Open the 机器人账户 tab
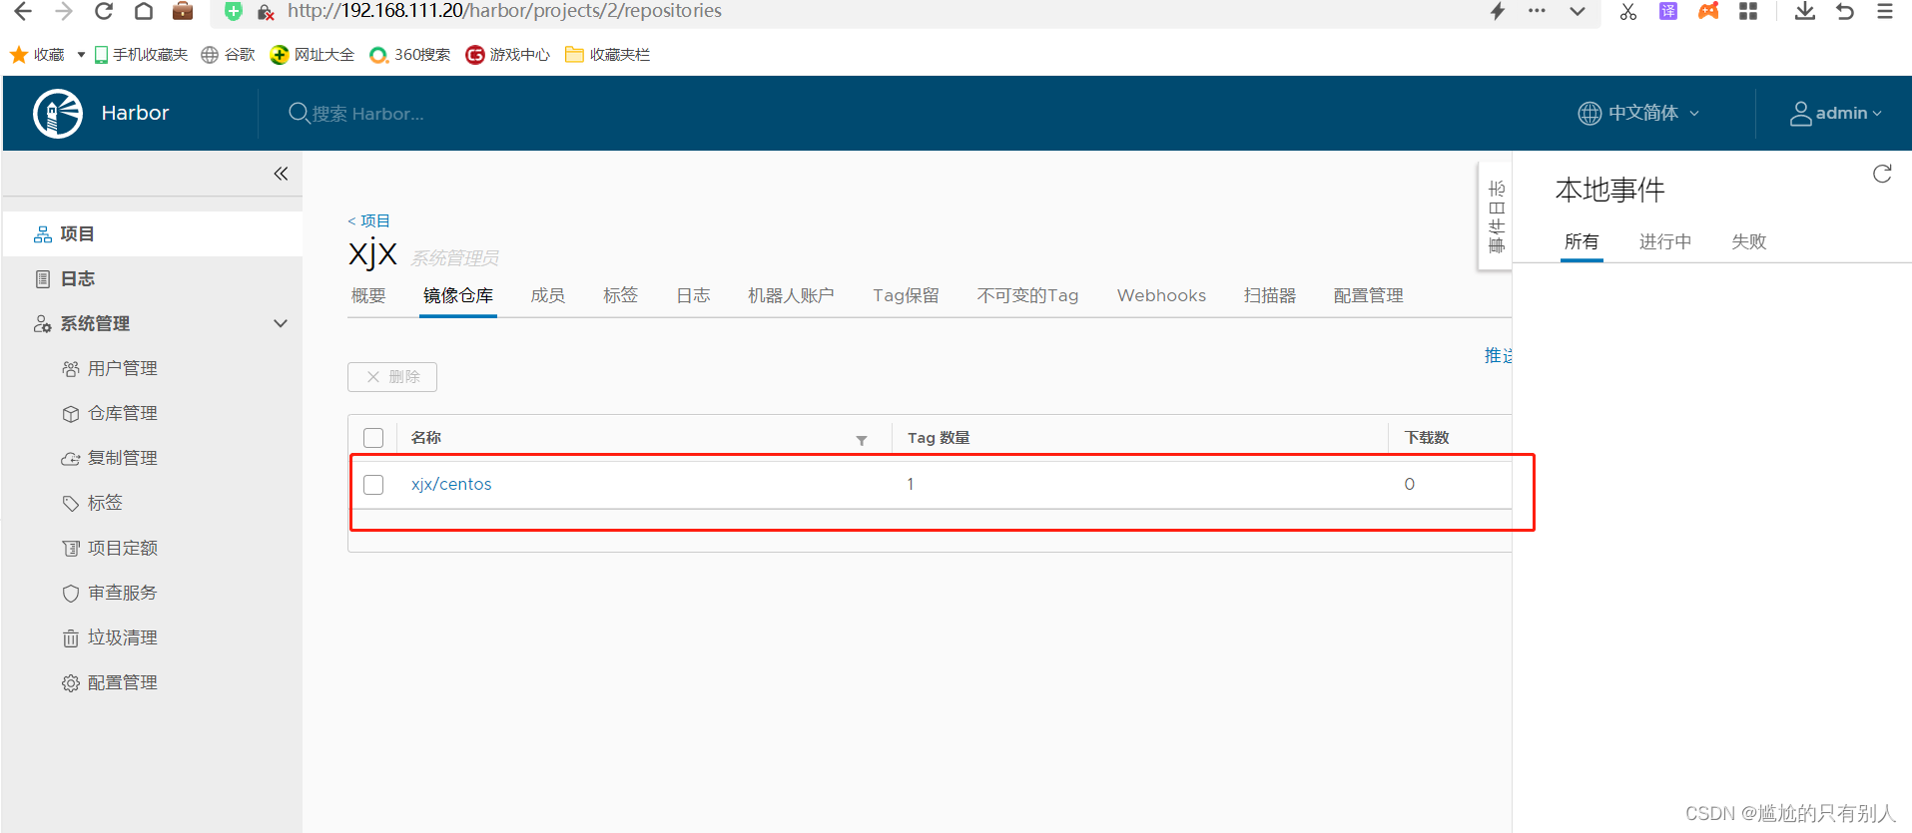The height and width of the screenshot is (833, 1912). [x=791, y=295]
